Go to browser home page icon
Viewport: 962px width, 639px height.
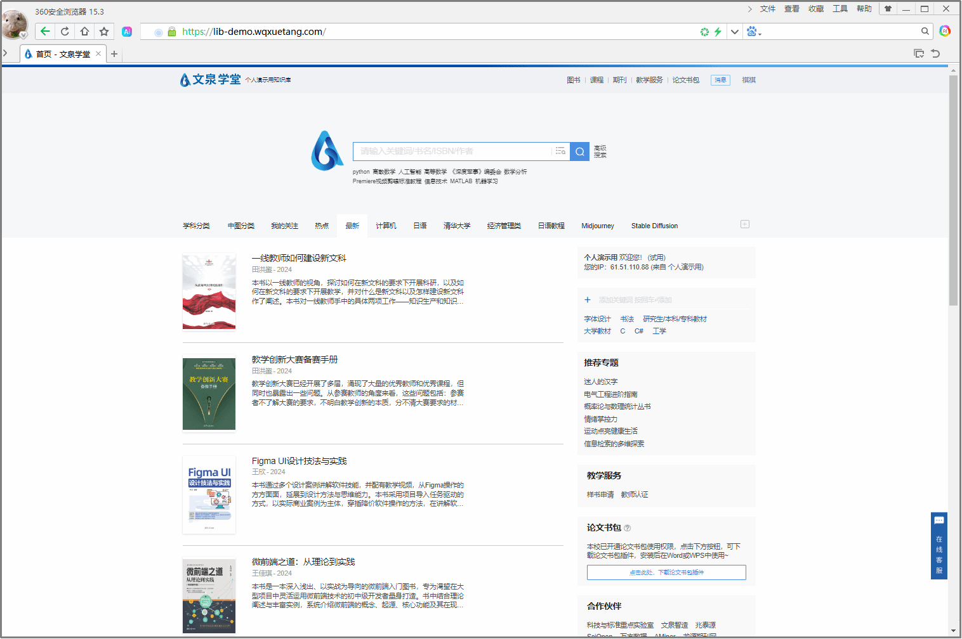84,32
